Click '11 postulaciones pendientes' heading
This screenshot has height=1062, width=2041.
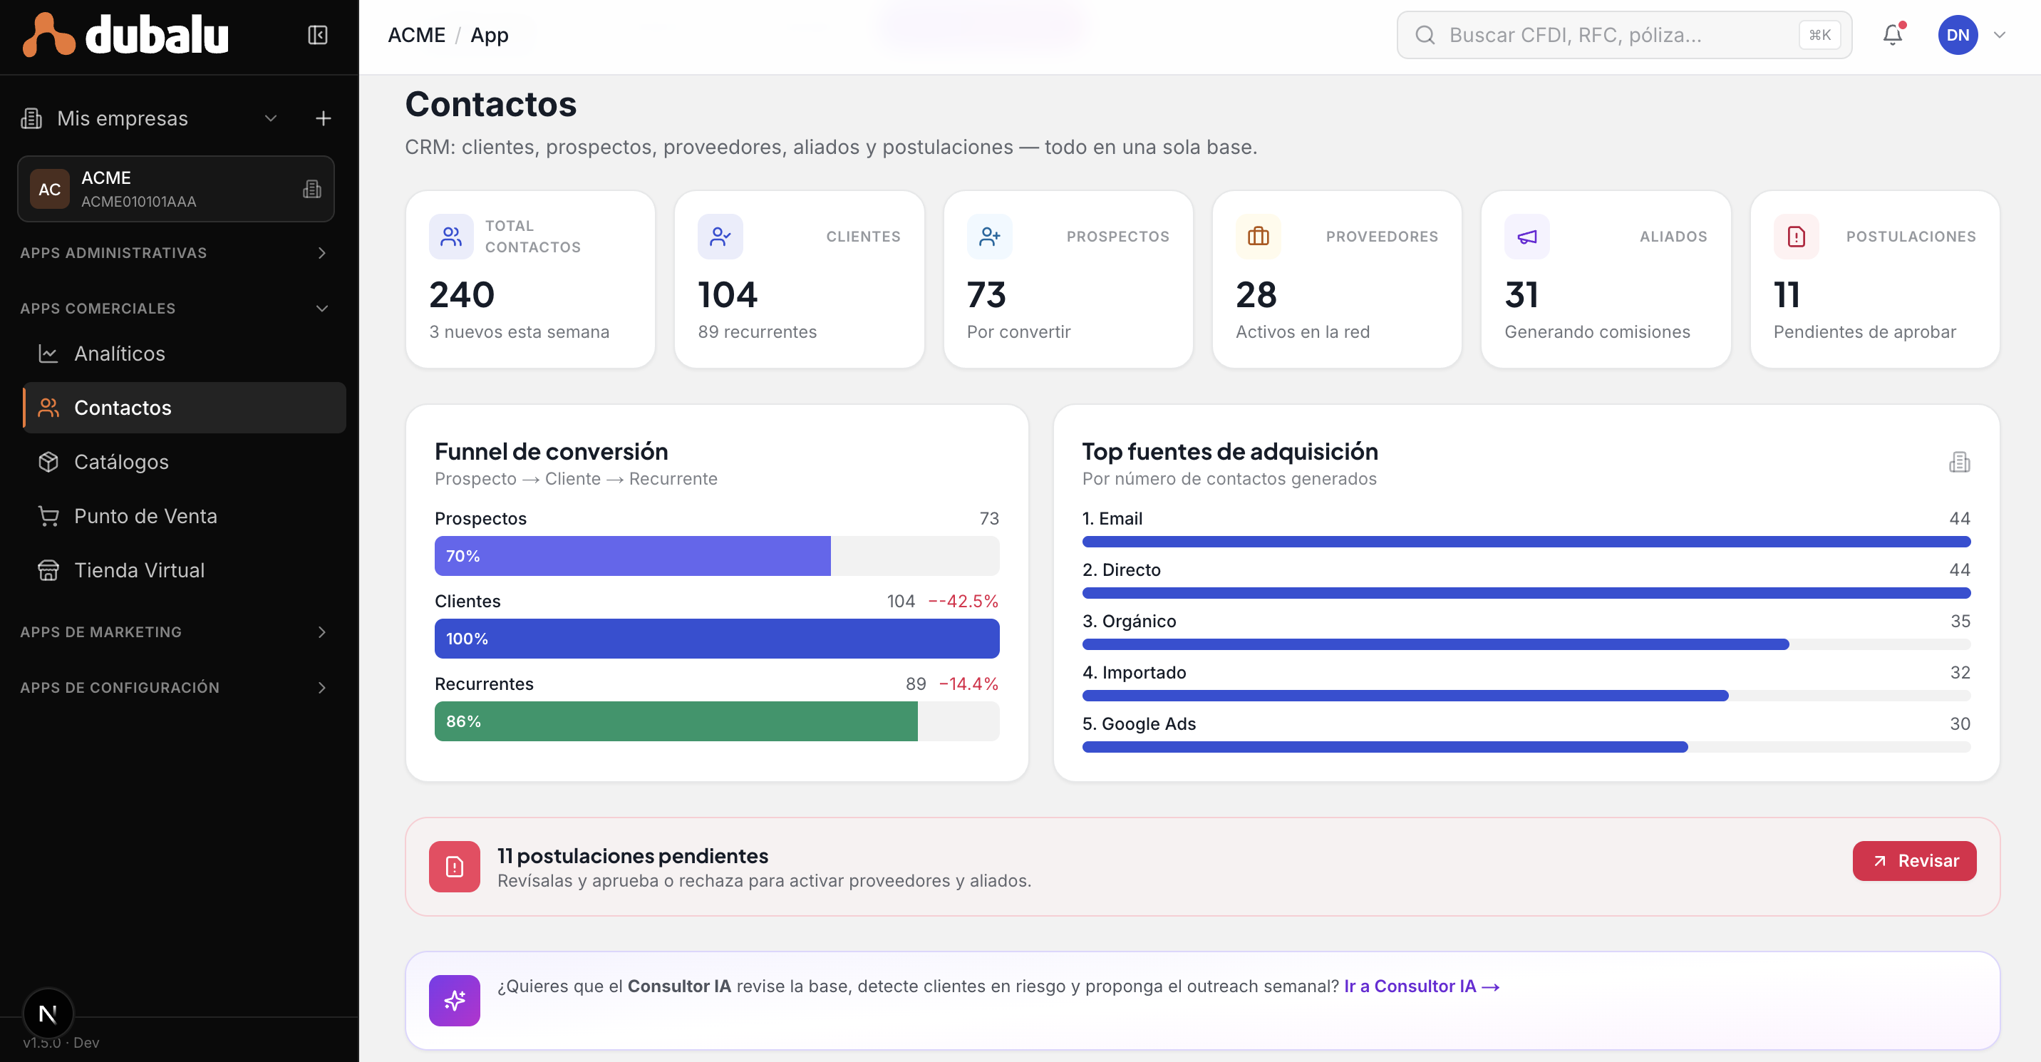(x=632, y=856)
